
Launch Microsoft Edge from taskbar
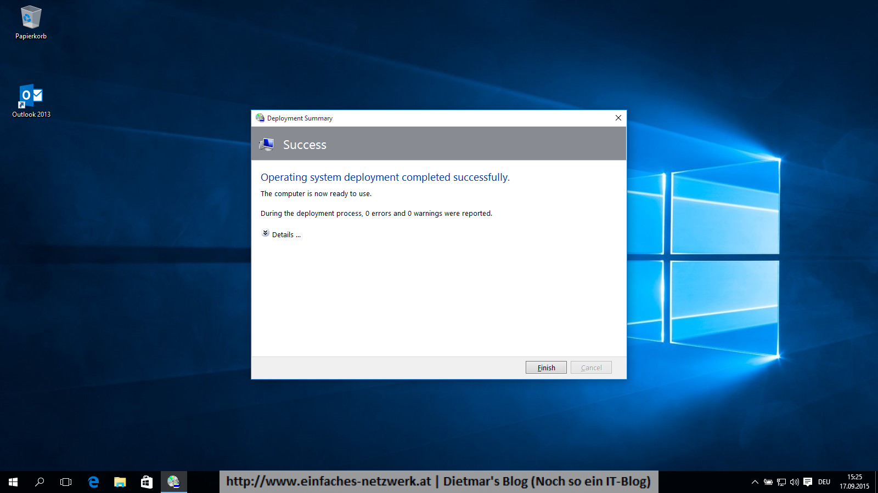click(x=93, y=482)
